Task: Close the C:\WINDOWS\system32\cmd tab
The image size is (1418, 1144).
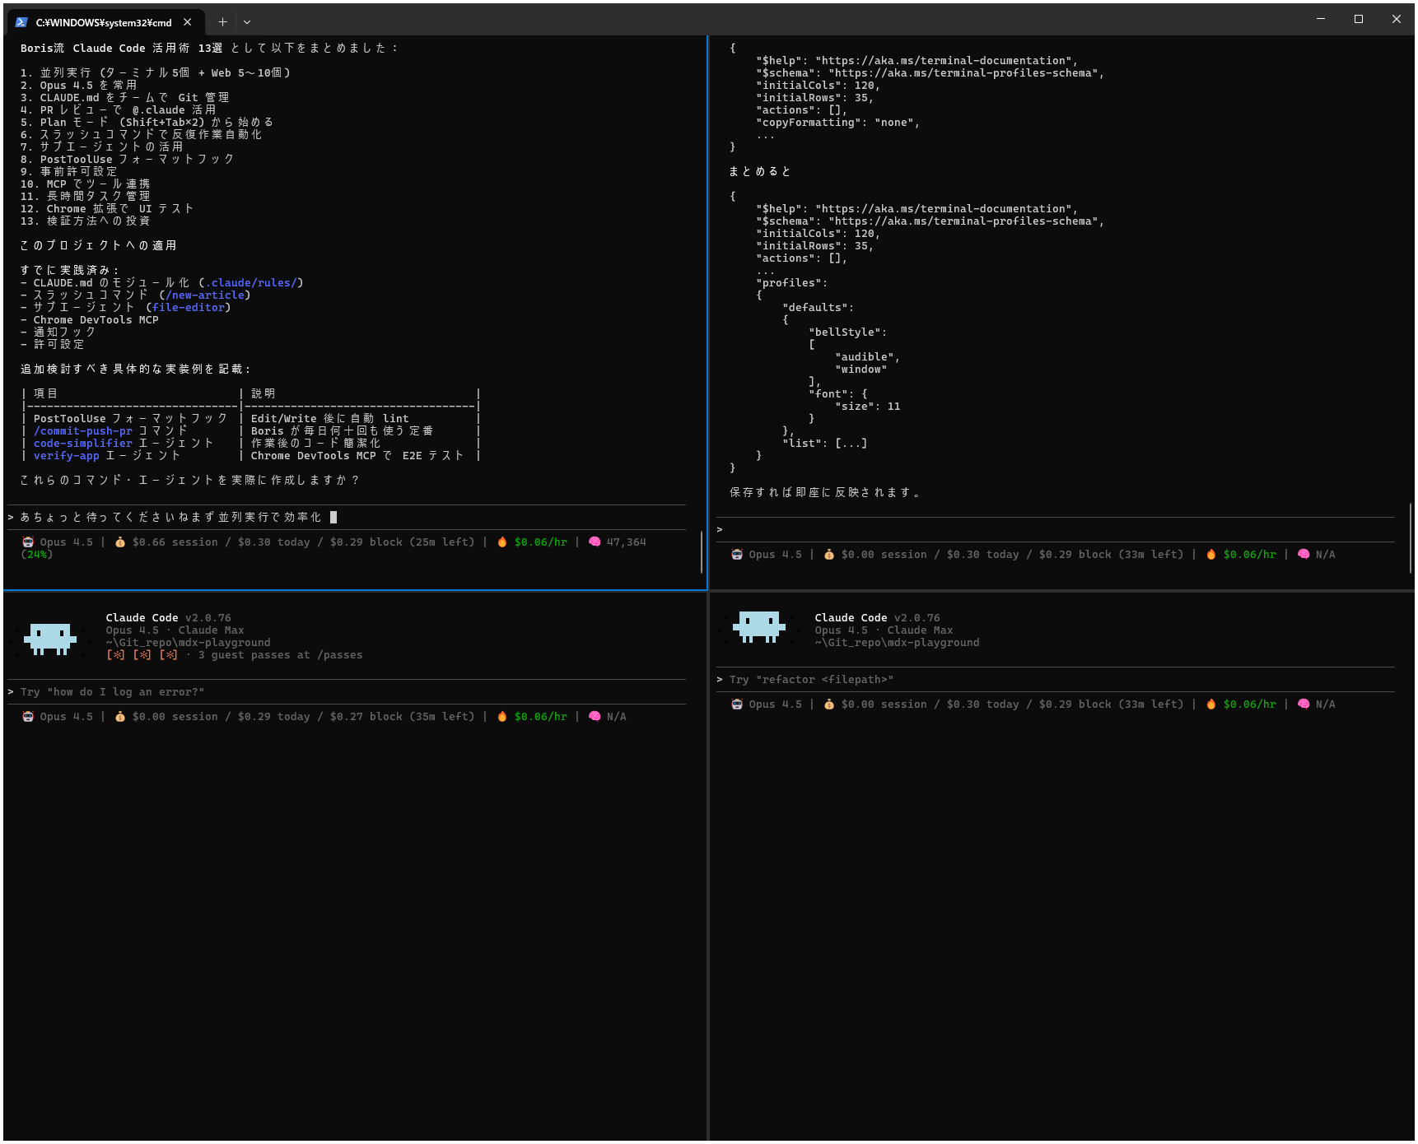Action: coord(188,22)
